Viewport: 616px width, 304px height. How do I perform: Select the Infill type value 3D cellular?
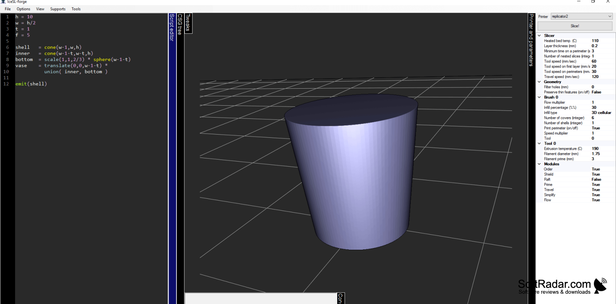(601, 113)
